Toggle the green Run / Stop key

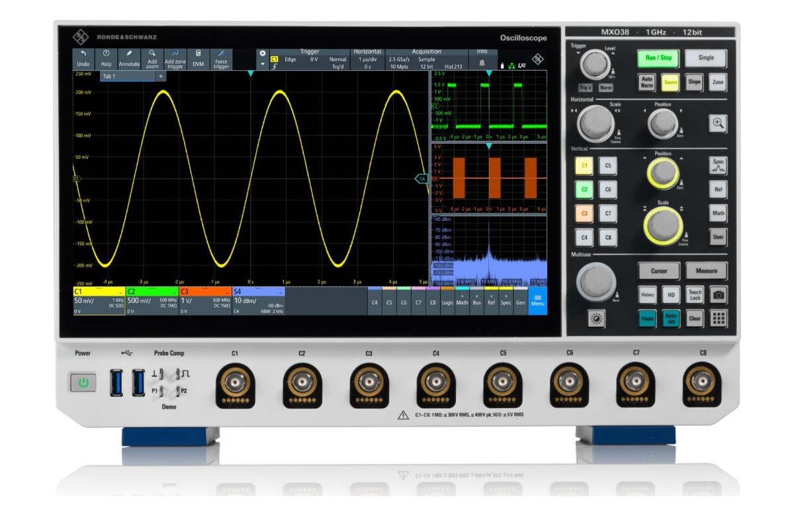(x=658, y=58)
